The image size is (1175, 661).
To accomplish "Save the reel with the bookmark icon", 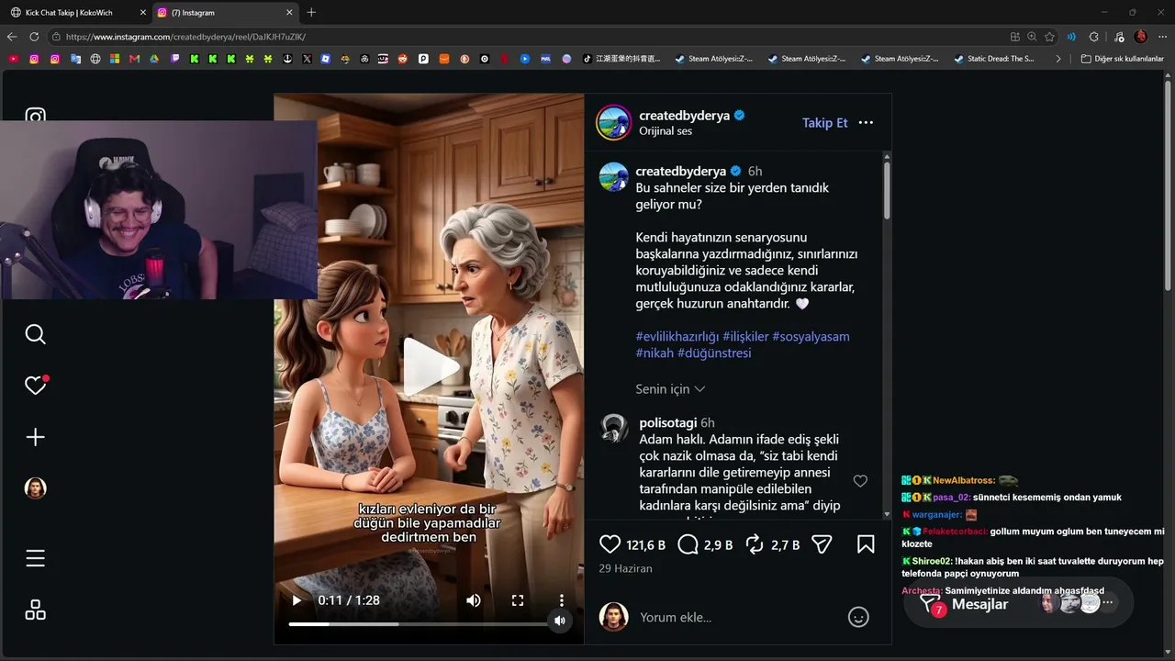I will 866,544.
